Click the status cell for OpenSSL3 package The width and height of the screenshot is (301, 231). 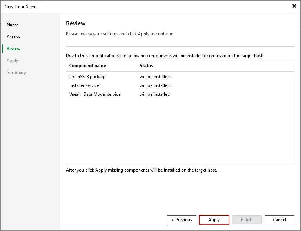click(155, 77)
